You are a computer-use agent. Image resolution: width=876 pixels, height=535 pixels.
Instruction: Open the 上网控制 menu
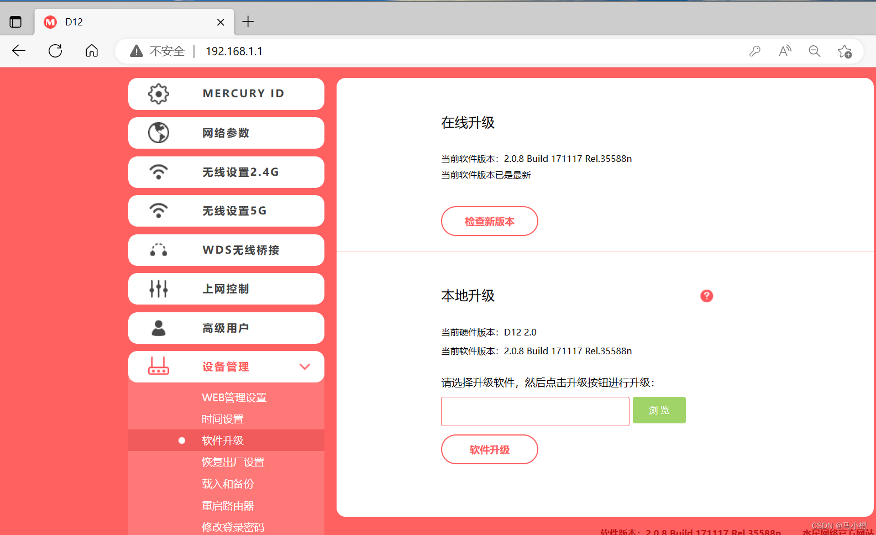226,289
